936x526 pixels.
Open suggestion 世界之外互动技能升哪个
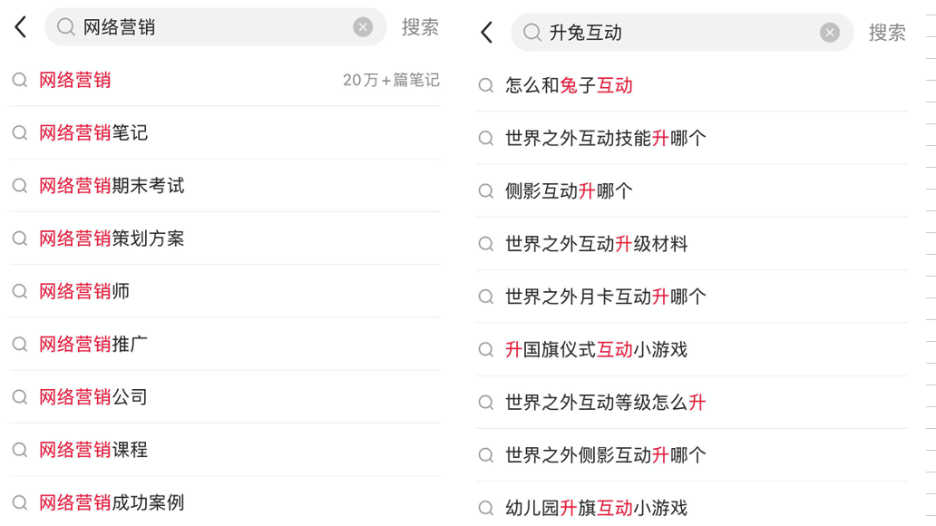(x=692, y=138)
